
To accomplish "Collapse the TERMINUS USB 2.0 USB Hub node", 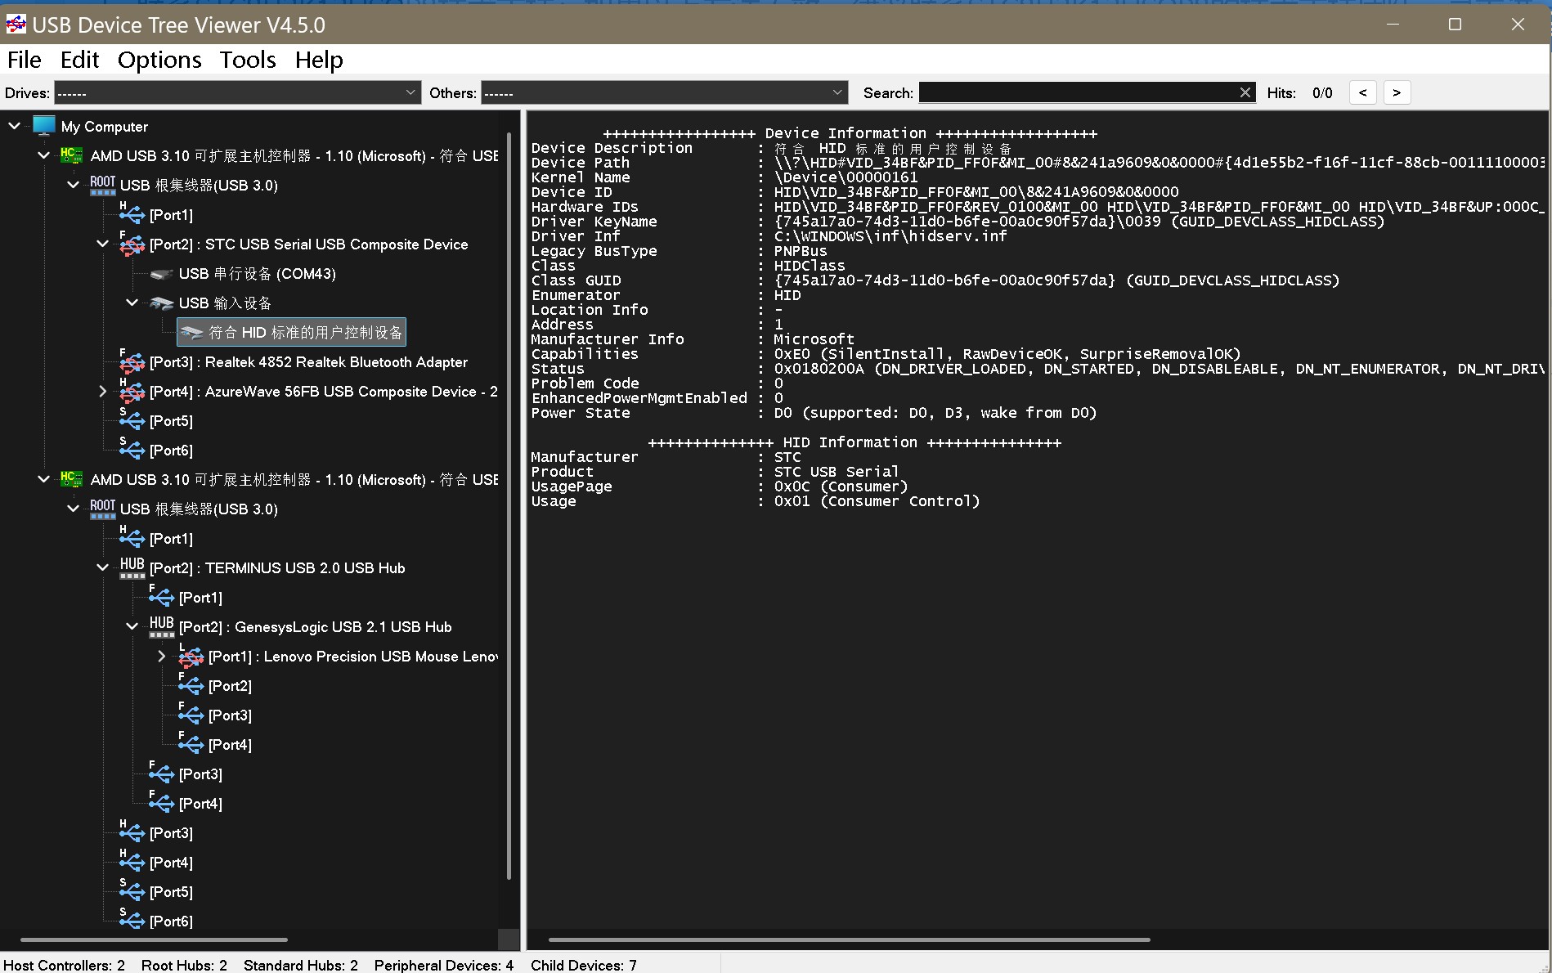I will pos(103,567).
